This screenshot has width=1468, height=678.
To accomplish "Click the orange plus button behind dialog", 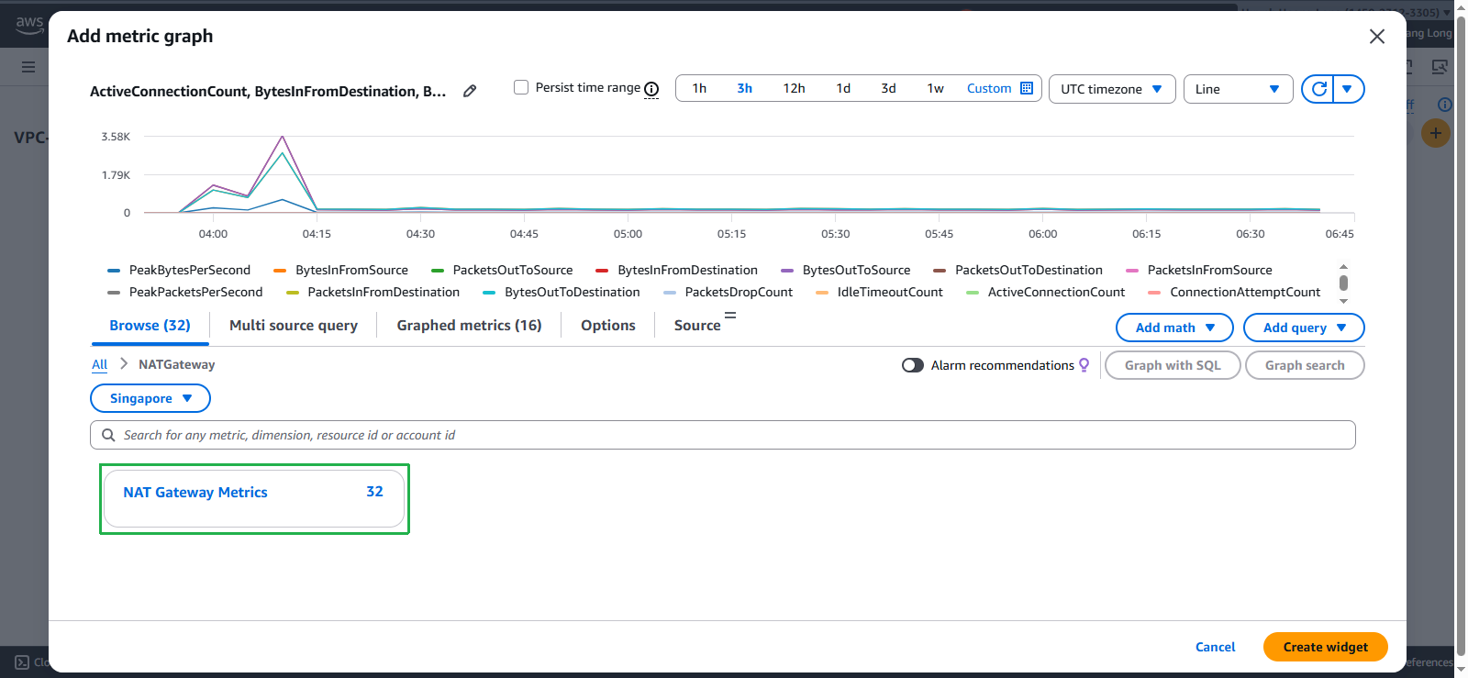I will (1436, 133).
